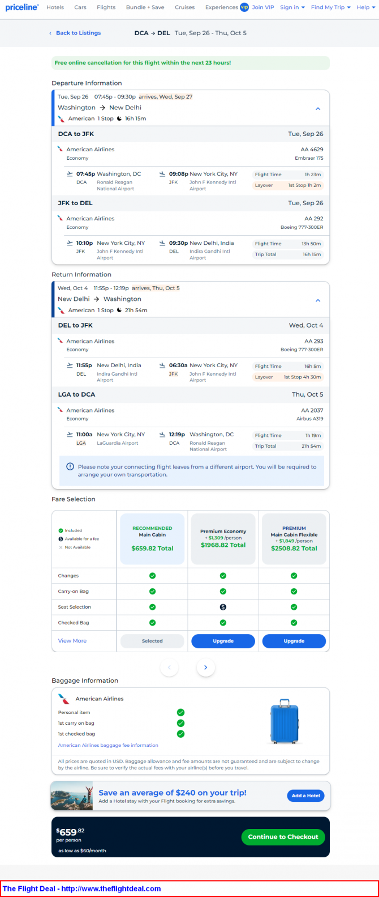
Task: Click American Airlines logo in JFK to DEL segment
Action: 61,218
